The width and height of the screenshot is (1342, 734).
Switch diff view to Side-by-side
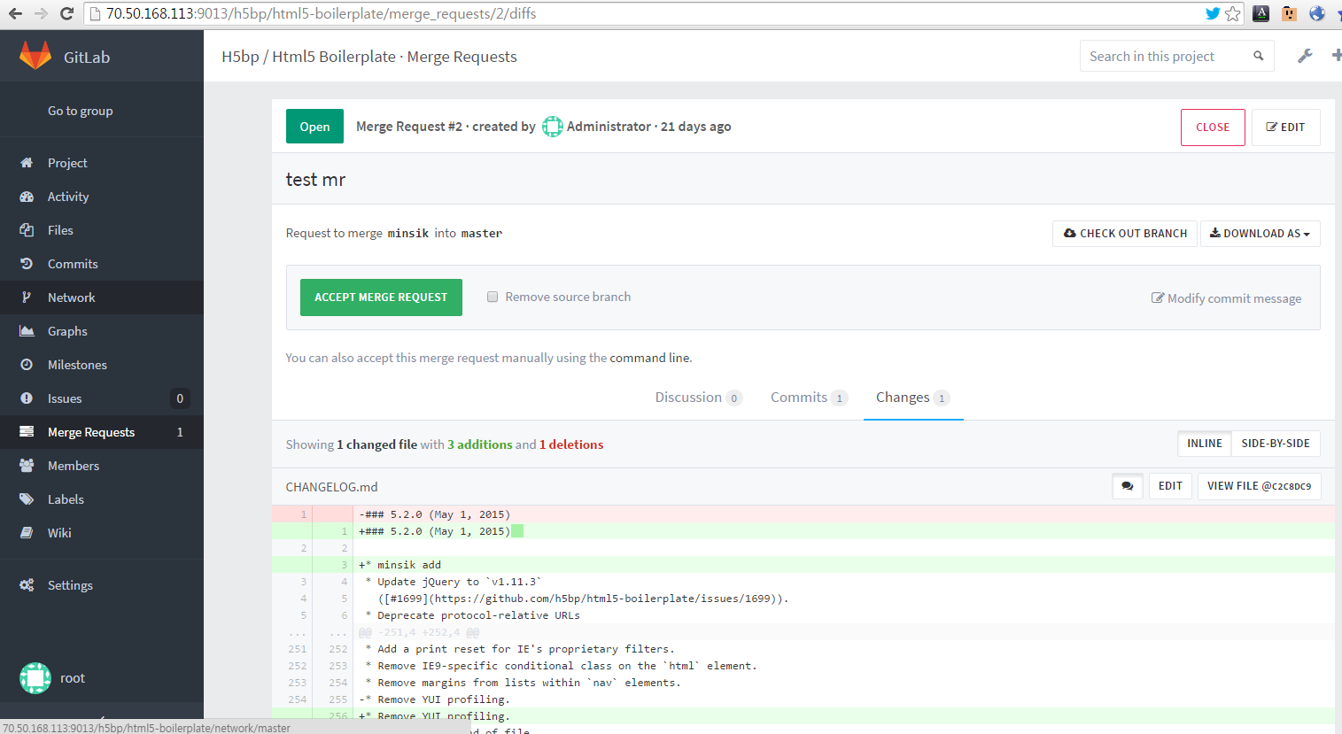1275,444
